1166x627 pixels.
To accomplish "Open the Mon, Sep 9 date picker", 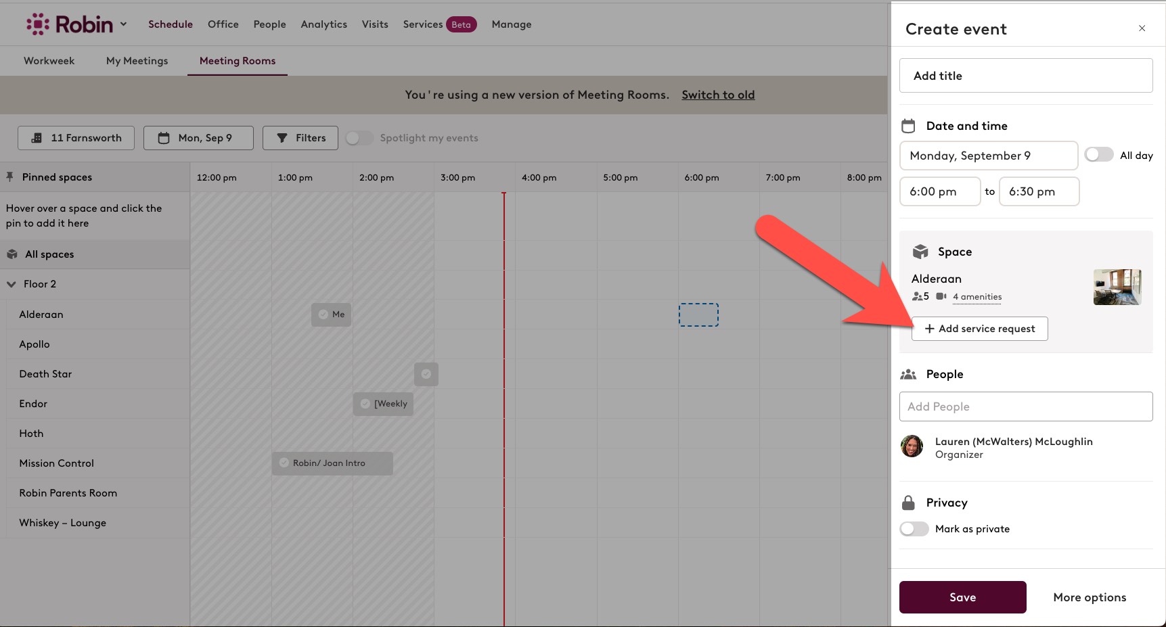I will tap(198, 138).
